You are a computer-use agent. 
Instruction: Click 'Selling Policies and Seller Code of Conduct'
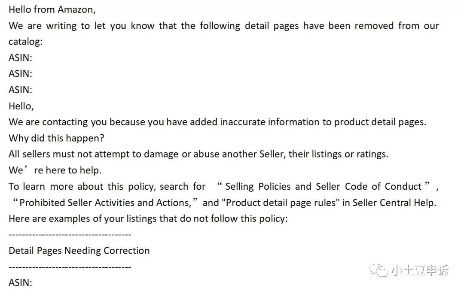pyautogui.click(x=323, y=187)
